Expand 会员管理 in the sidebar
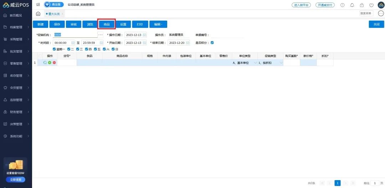This screenshot has height=188, width=385. tap(16, 88)
